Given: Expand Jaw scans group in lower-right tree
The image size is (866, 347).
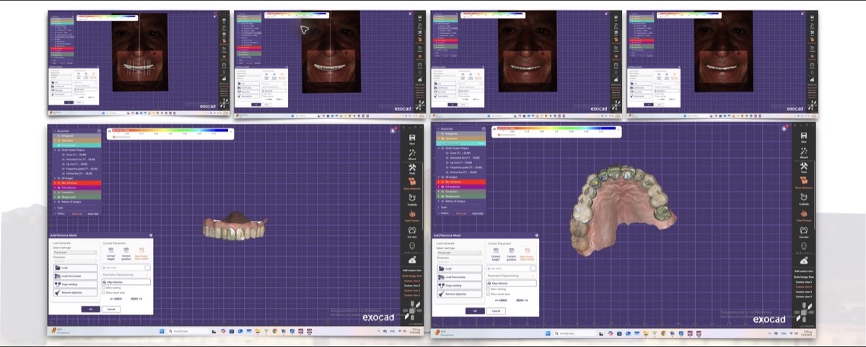Looking at the screenshot, I should coord(438,139).
